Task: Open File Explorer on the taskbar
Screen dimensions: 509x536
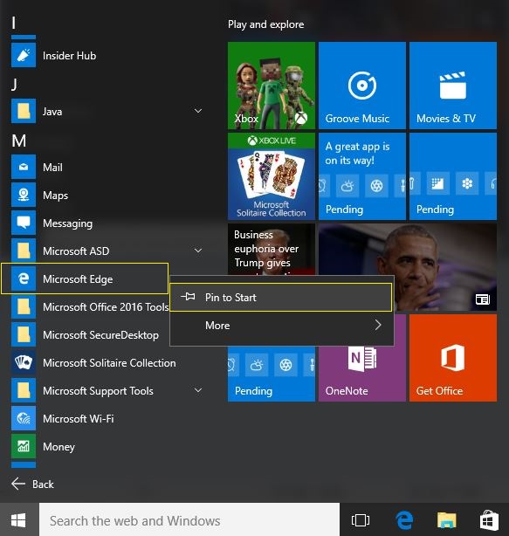Action: (446, 520)
